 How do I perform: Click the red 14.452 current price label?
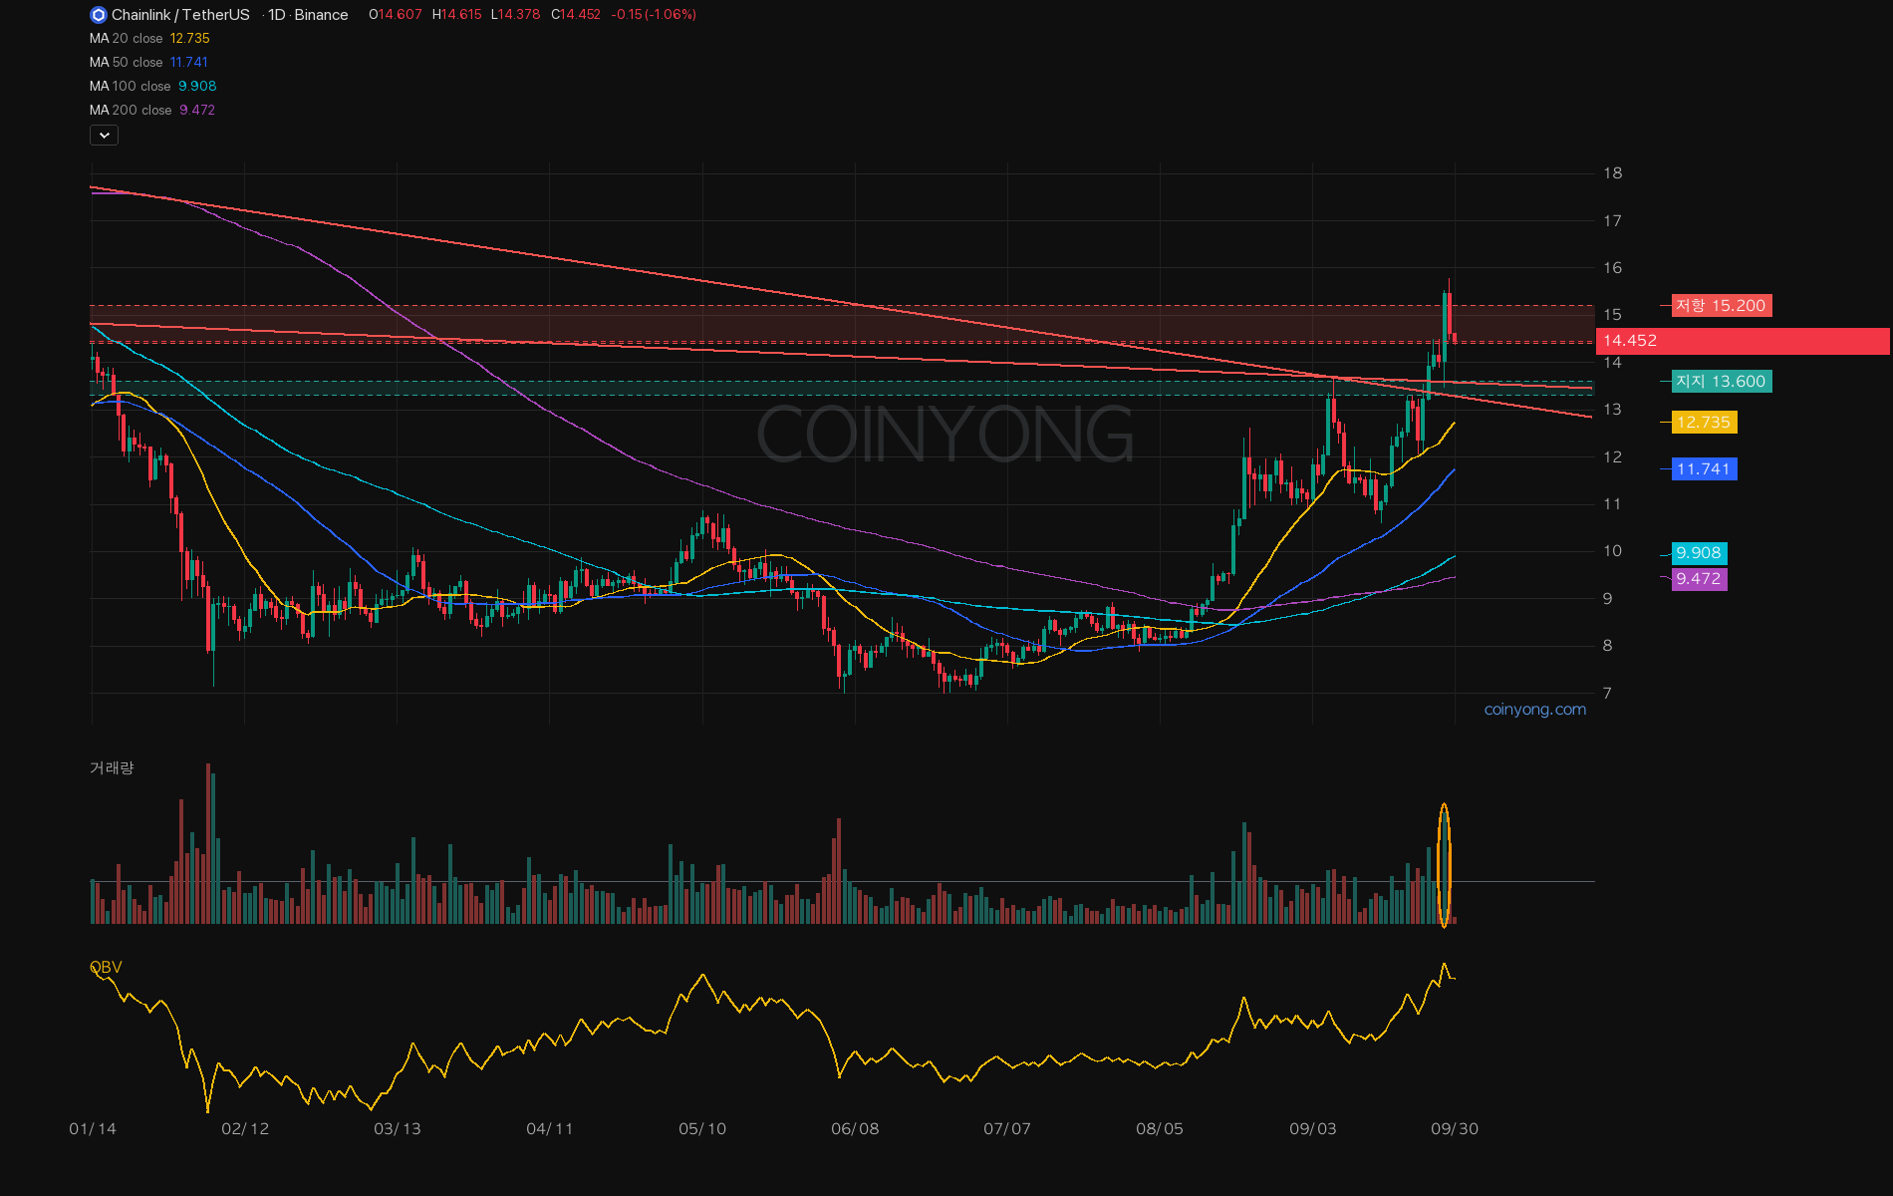[1743, 341]
